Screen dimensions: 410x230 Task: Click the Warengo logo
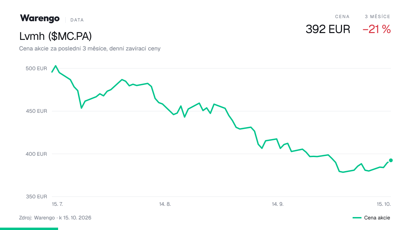(40, 19)
